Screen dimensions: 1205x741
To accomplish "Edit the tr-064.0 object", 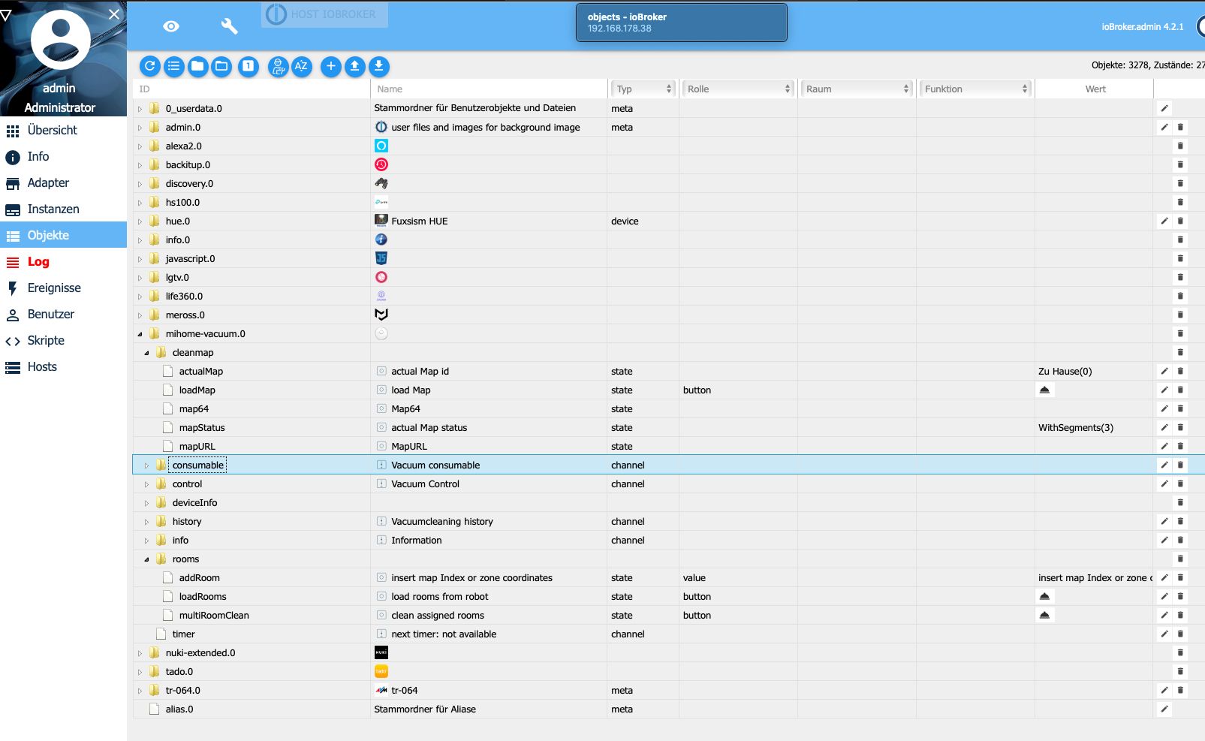I will (1164, 690).
